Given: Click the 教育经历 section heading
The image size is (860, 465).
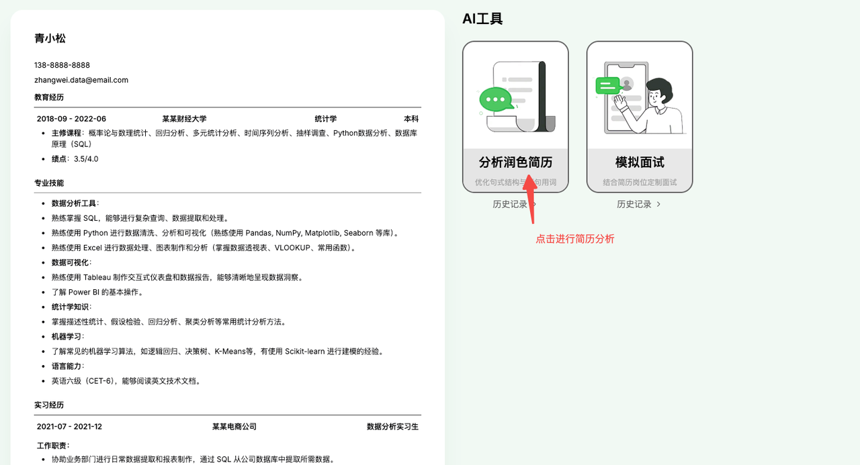Looking at the screenshot, I should click(x=48, y=96).
